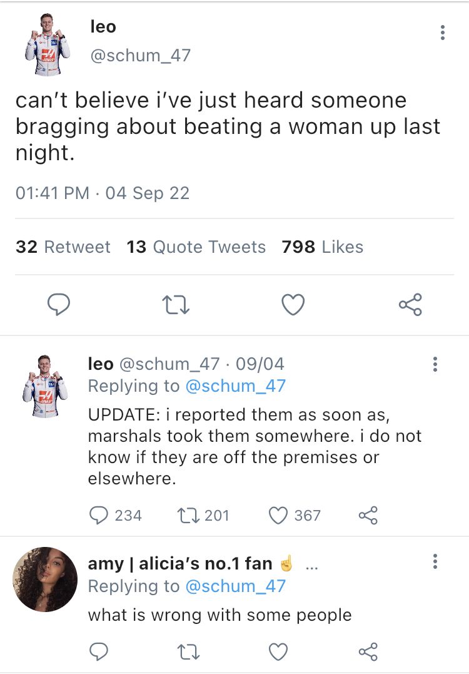This screenshot has height=674, width=469.
Task: Open reply icon on UPDATE tweet
Action: pos(99,515)
